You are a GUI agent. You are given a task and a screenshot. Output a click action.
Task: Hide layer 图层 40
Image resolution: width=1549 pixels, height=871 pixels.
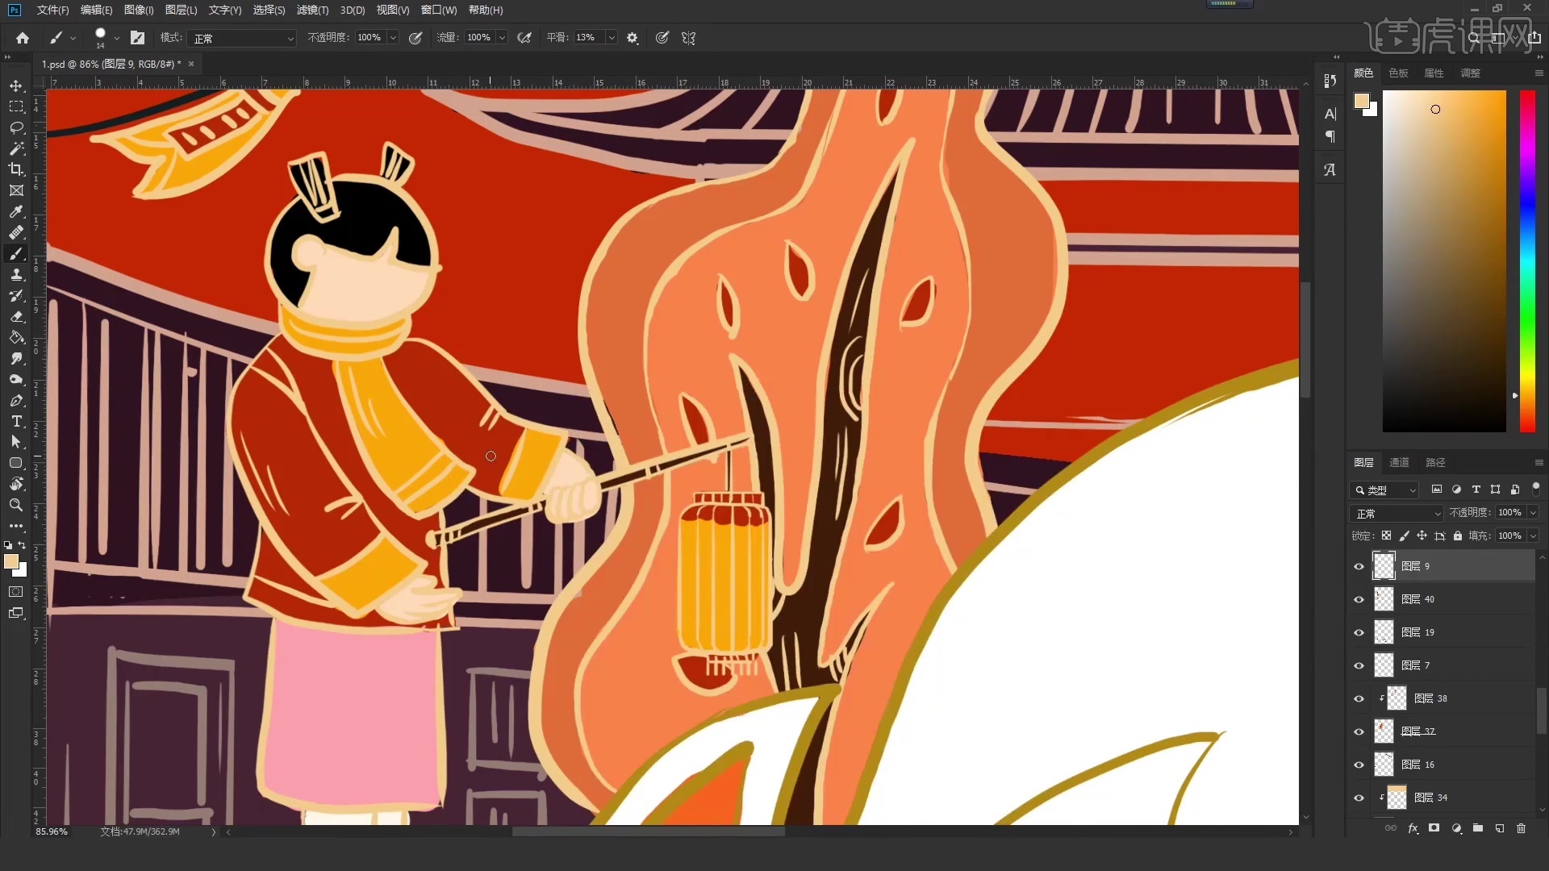coord(1359,599)
